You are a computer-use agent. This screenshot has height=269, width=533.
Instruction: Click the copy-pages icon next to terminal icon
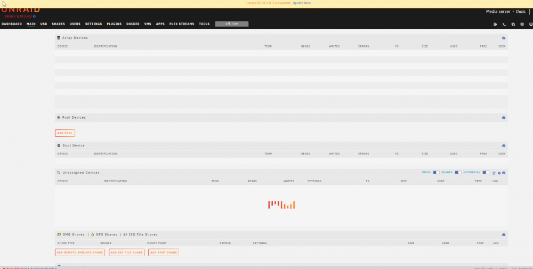(513, 25)
